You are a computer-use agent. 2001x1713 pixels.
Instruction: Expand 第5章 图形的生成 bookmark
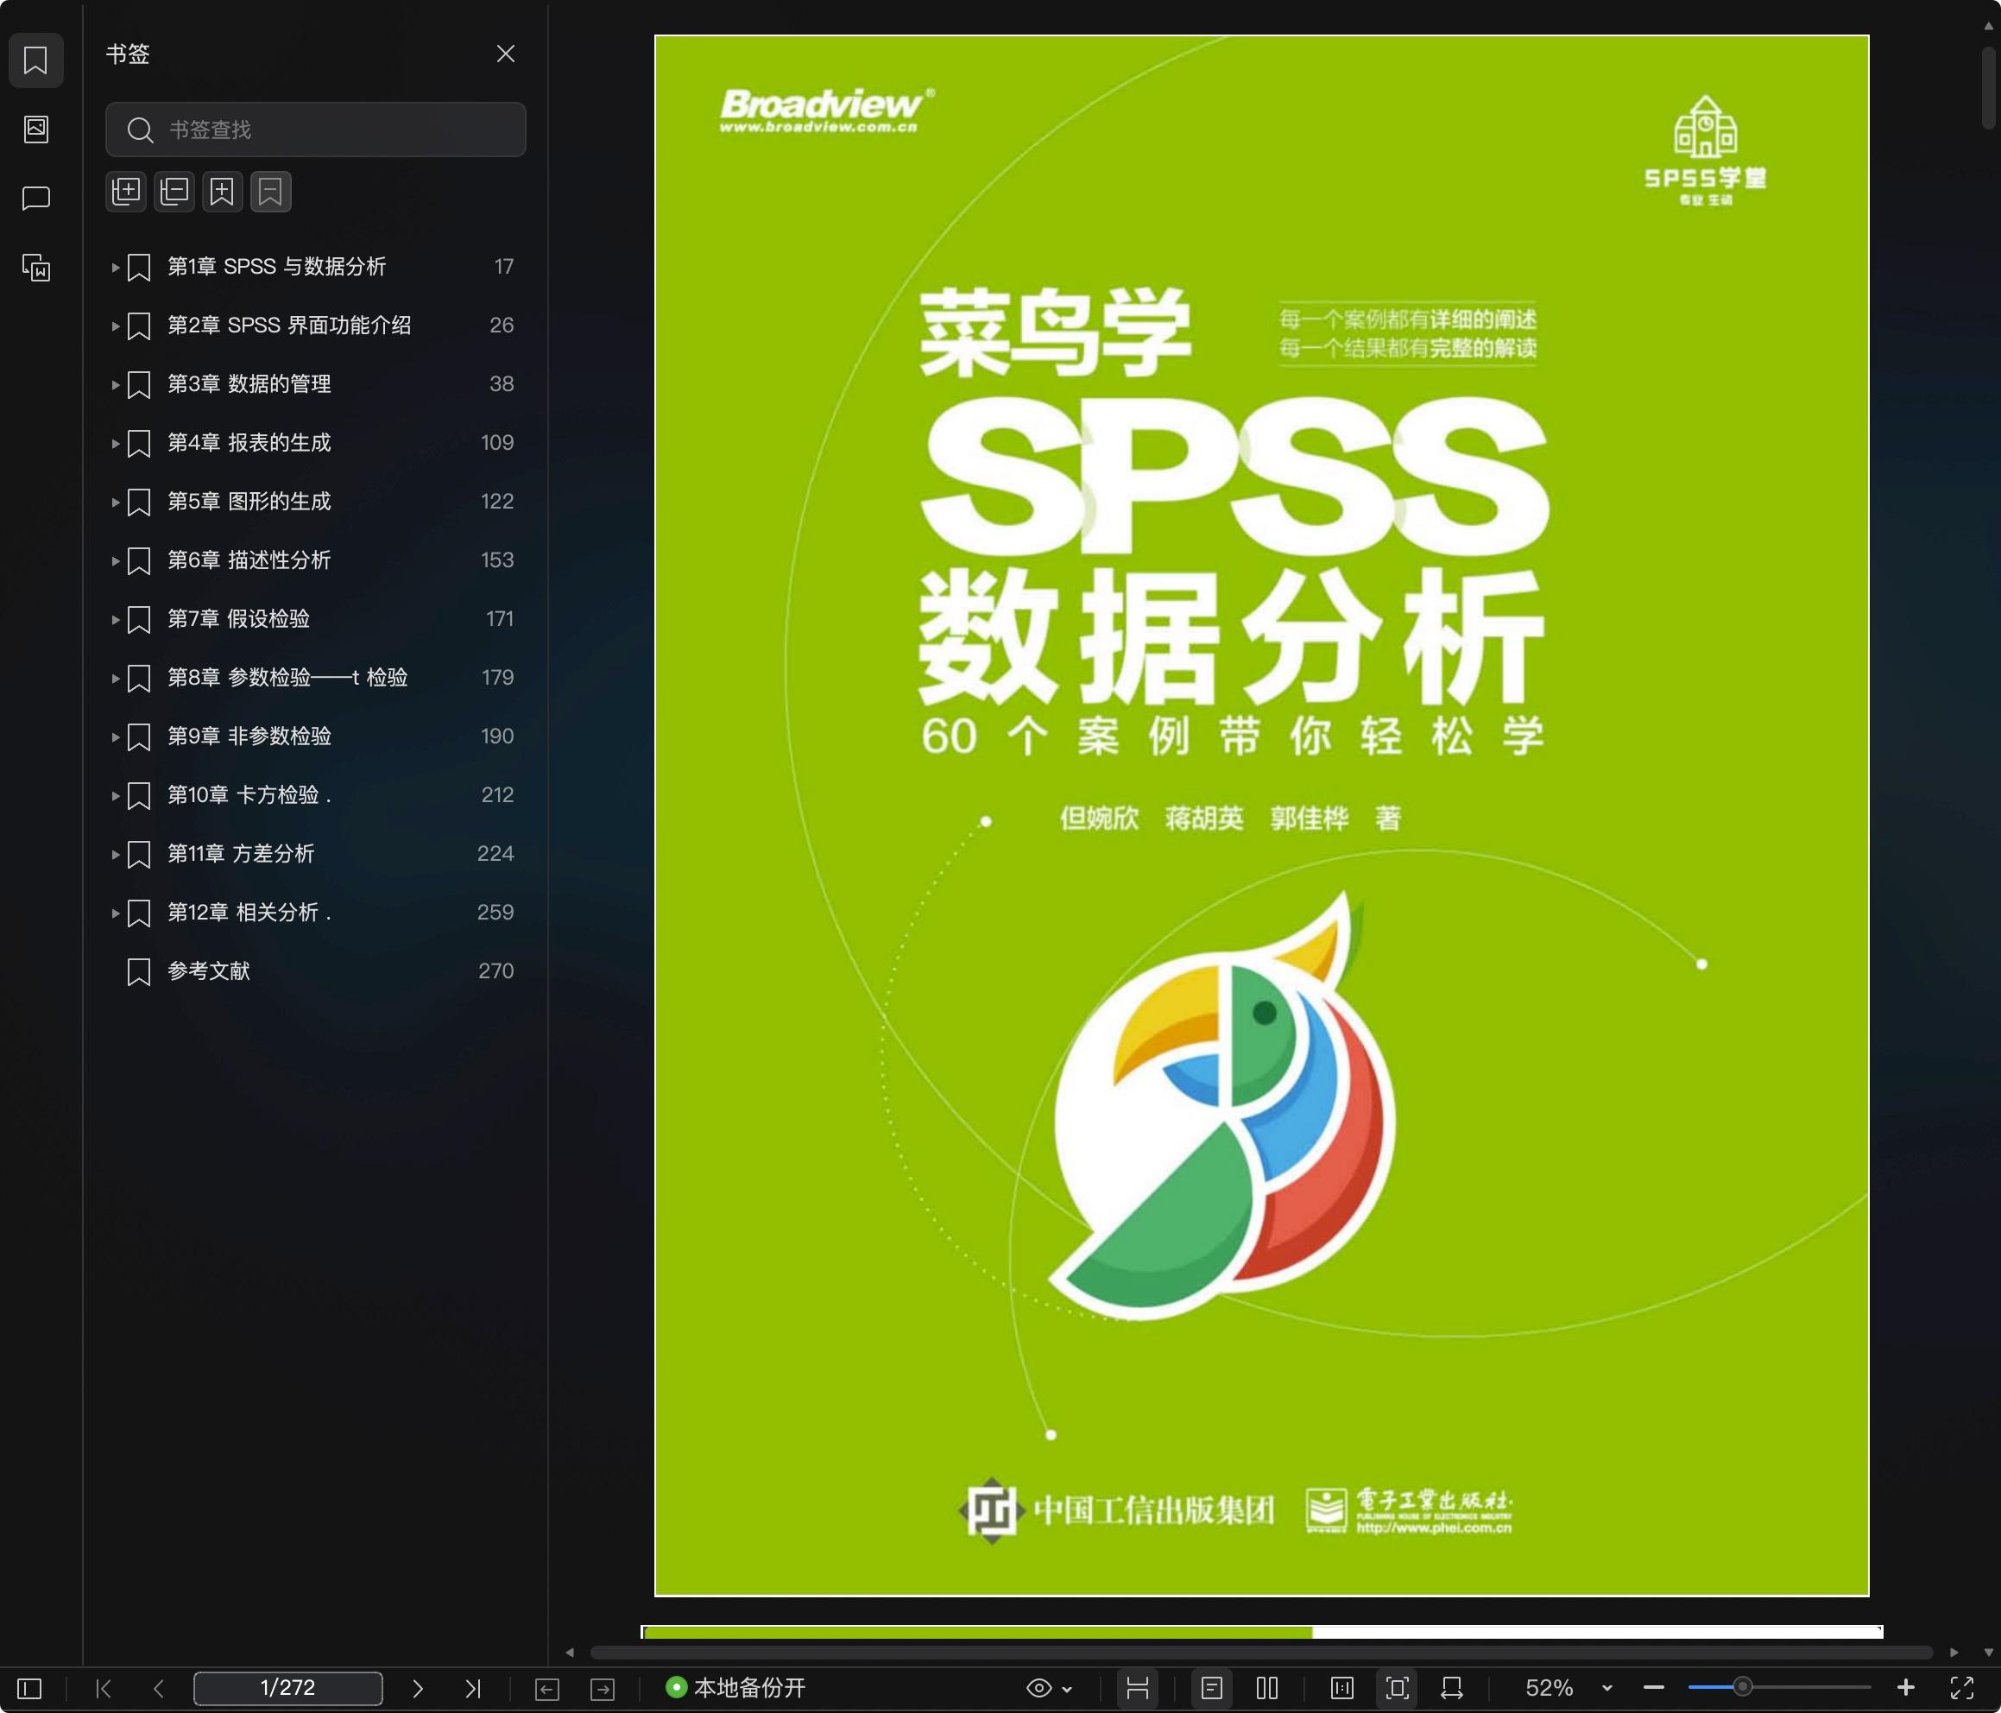click(x=115, y=503)
